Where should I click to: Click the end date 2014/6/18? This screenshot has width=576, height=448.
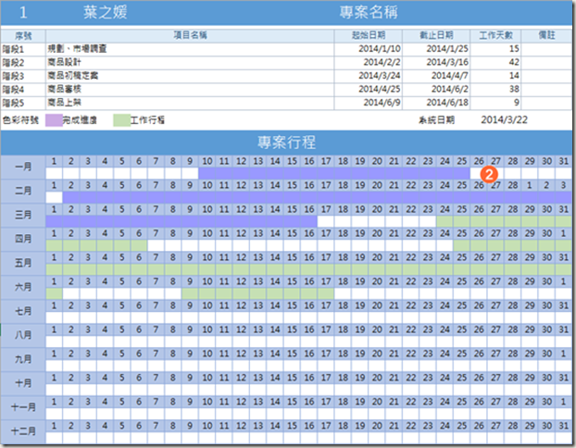point(447,103)
